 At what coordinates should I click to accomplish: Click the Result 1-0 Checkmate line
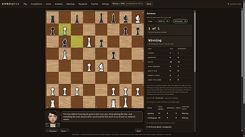(x=163, y=98)
